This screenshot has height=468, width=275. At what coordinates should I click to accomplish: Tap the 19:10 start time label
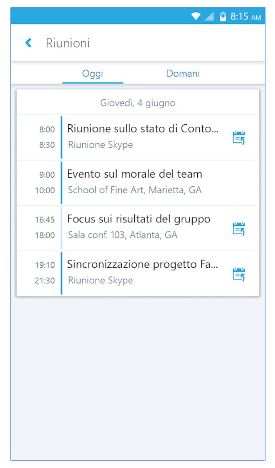(x=46, y=265)
